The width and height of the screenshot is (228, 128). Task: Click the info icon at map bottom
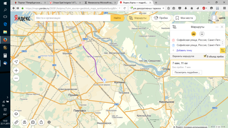pyautogui.click(x=49, y=122)
